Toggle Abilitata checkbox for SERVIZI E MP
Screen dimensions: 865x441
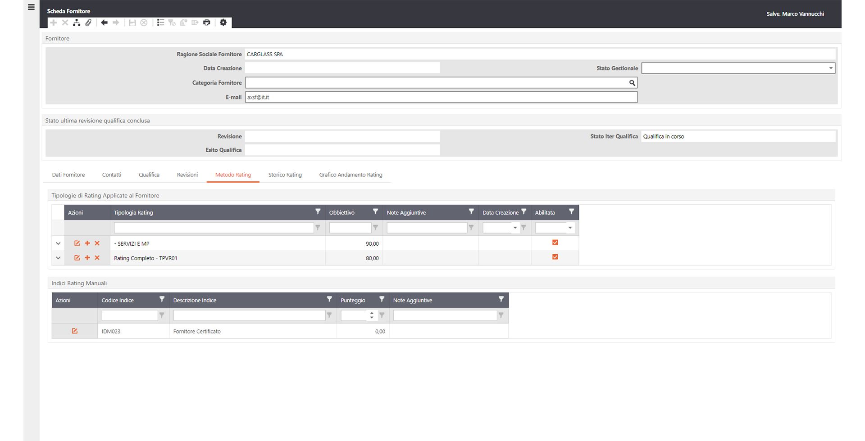(555, 243)
